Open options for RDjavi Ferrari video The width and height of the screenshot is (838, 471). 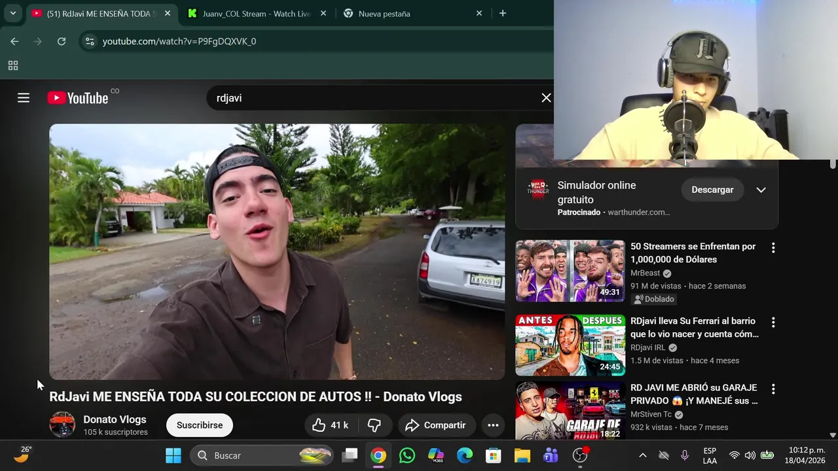tap(773, 323)
